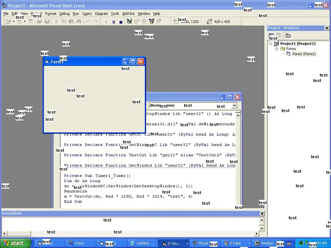The height and width of the screenshot is (248, 331).
Task: Open the Add Form dropdown arrow
Action: click(x=25, y=22)
